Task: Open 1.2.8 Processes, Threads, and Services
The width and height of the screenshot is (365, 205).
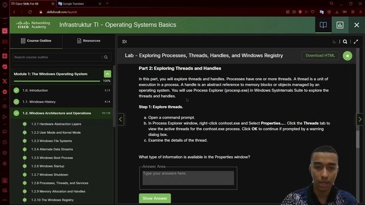Action: pos(59,183)
